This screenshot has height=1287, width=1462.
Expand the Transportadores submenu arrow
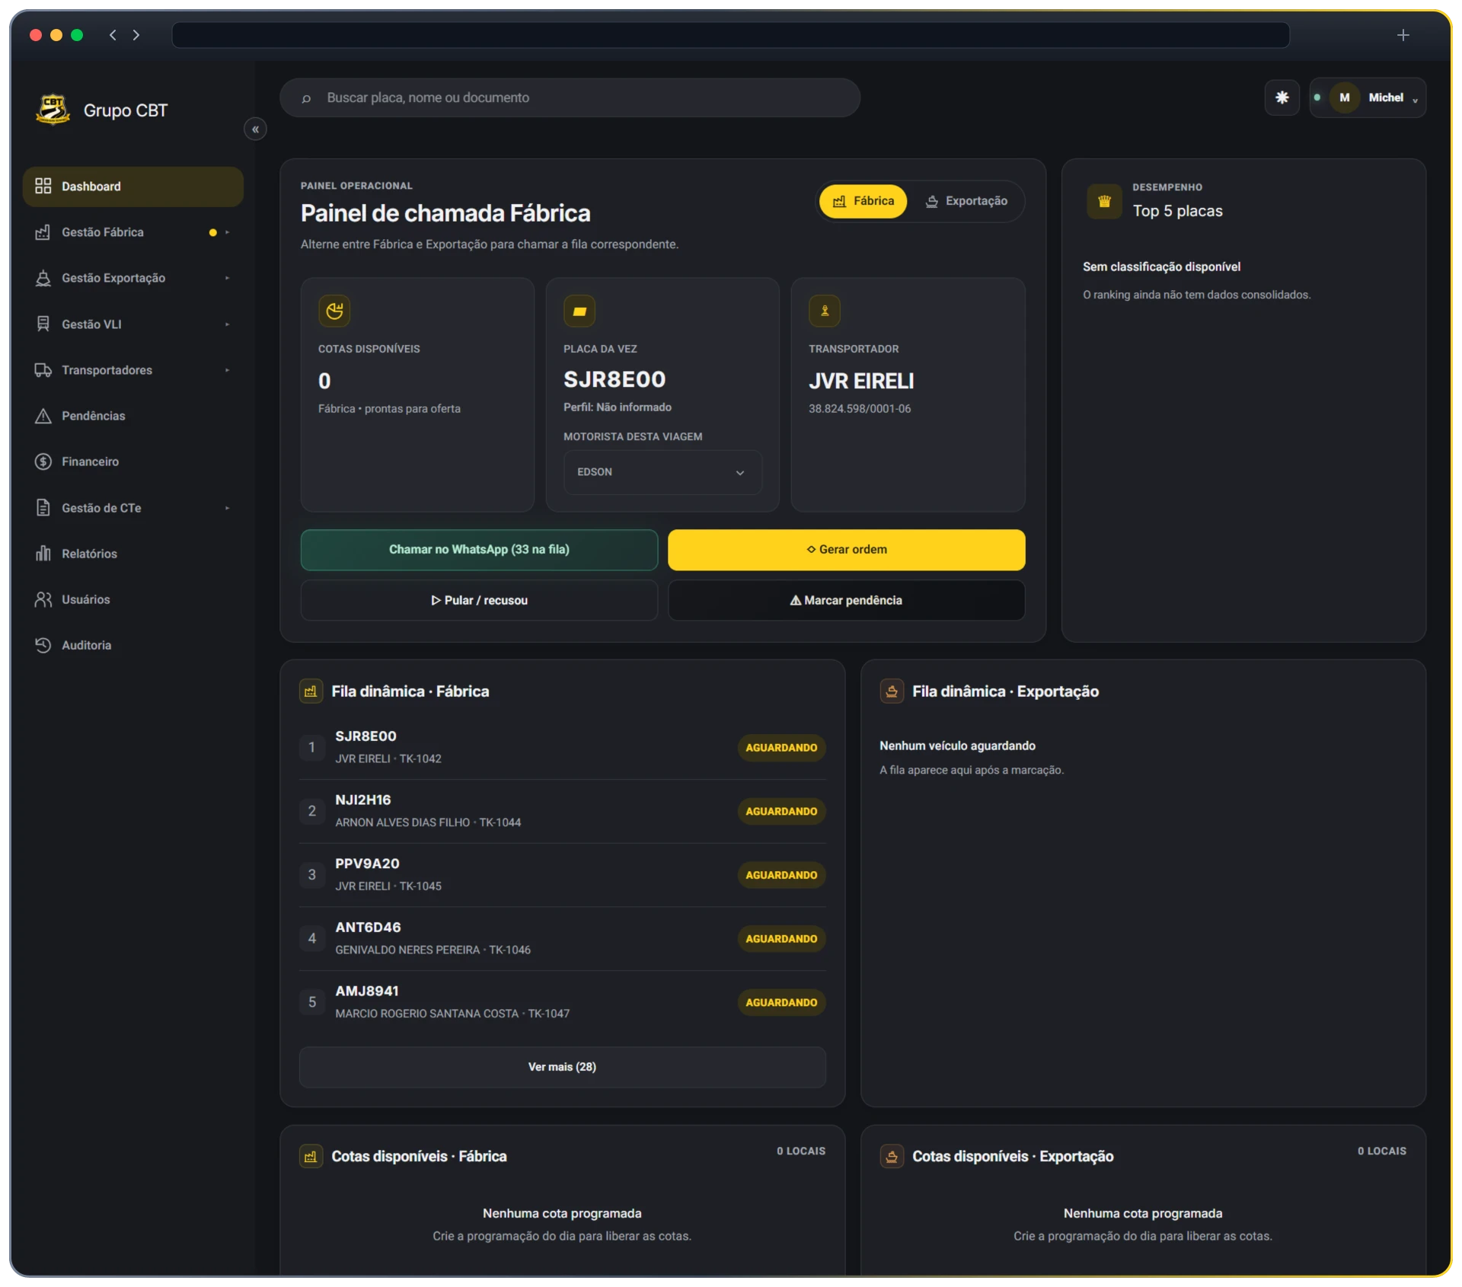pos(227,370)
